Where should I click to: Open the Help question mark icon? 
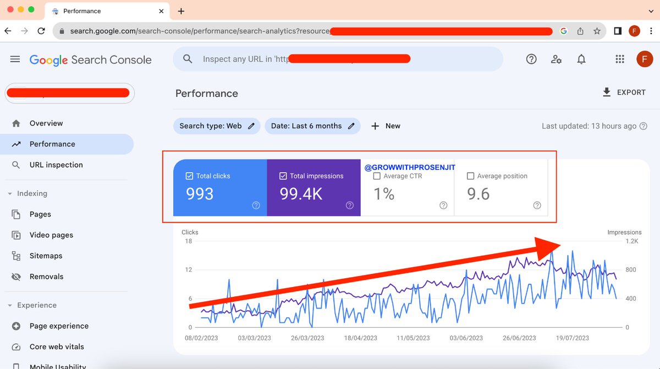tap(531, 59)
